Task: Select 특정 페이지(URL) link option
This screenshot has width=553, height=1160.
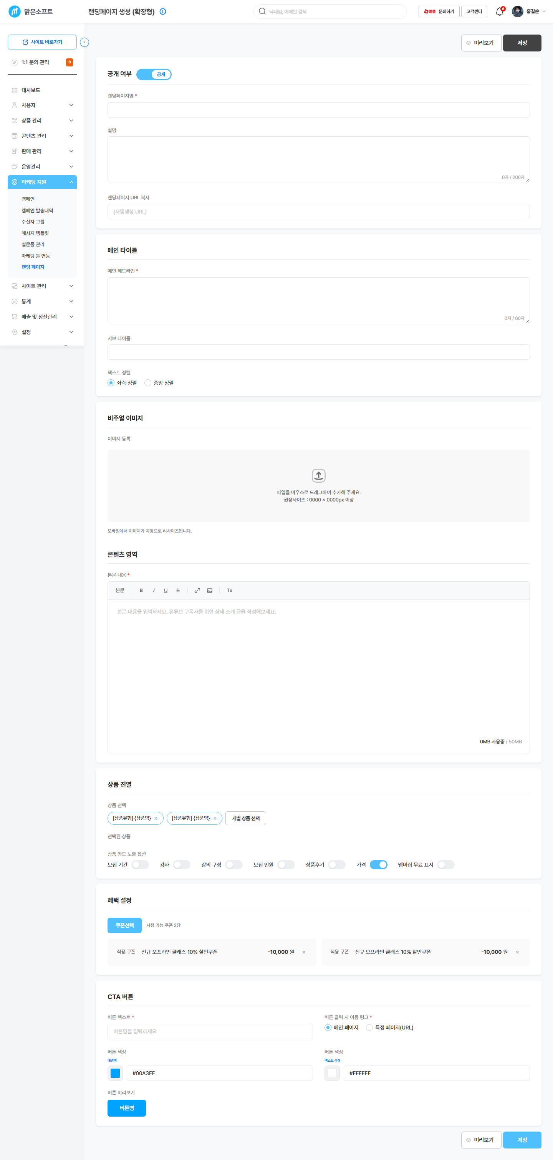Action: (x=369, y=1028)
